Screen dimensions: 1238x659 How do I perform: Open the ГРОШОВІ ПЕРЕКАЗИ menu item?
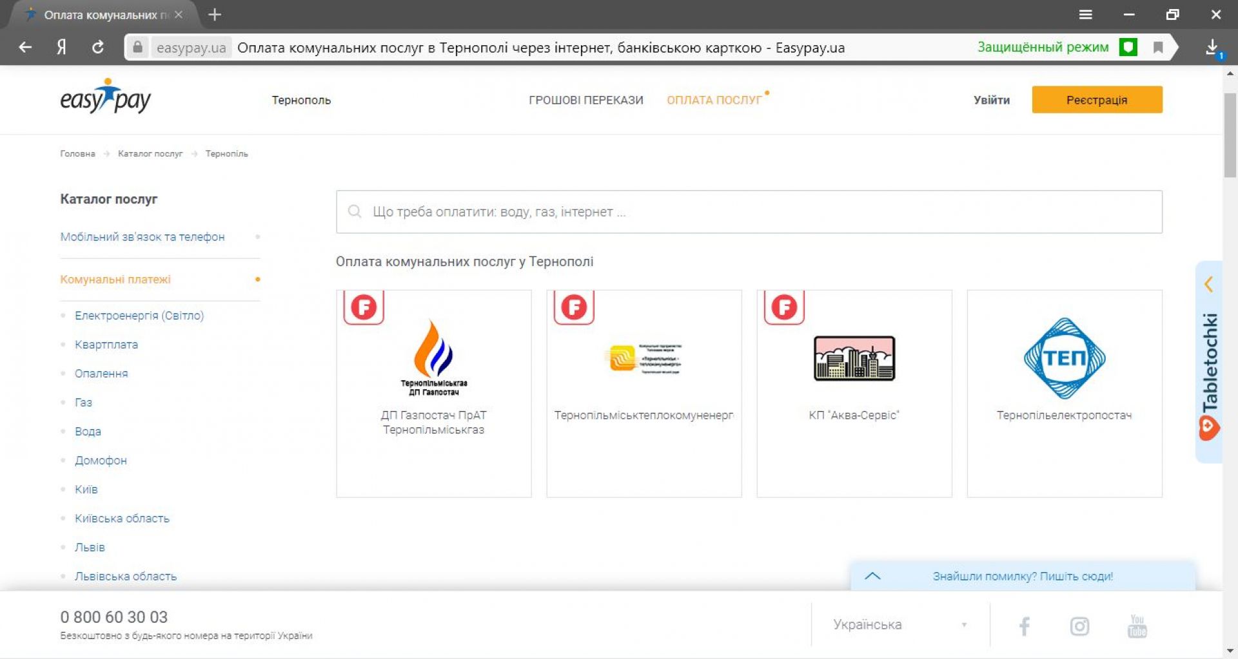click(x=585, y=100)
